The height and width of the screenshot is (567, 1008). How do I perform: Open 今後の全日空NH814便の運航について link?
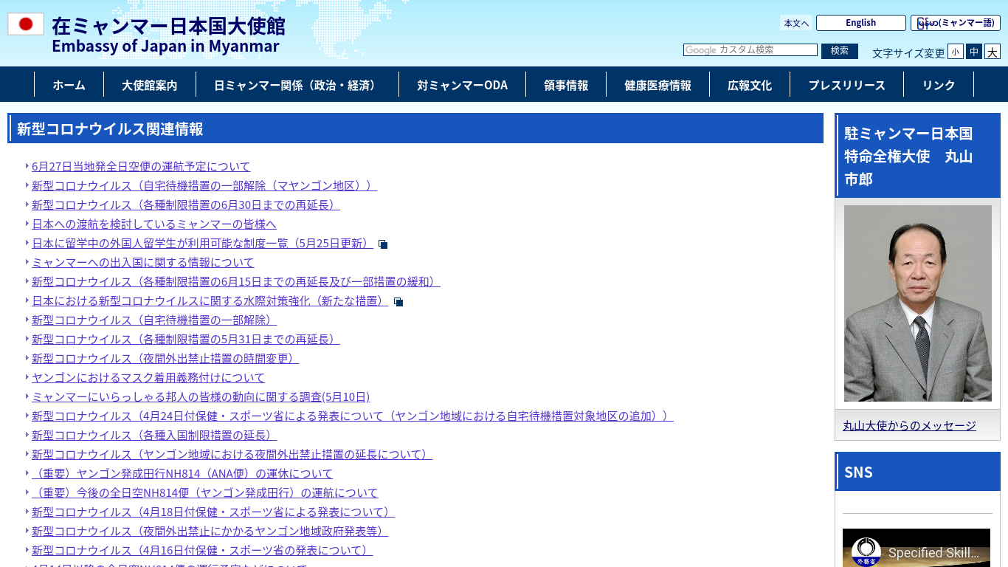(x=205, y=493)
